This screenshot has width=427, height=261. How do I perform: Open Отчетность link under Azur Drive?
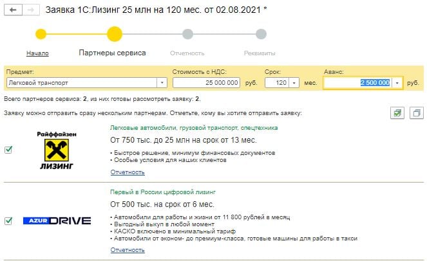click(127, 249)
